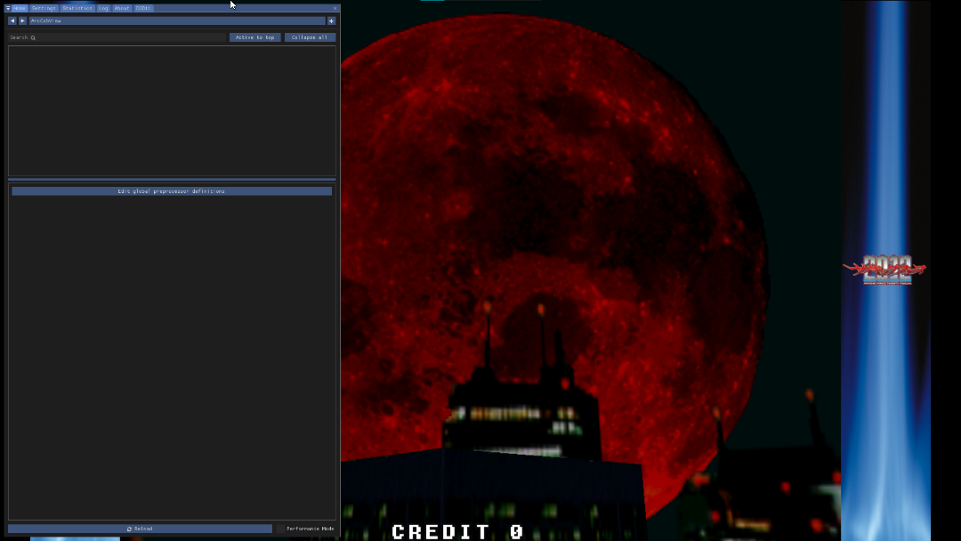961x541 pixels.
Task: Switch to the Home tab
Action: pos(20,8)
